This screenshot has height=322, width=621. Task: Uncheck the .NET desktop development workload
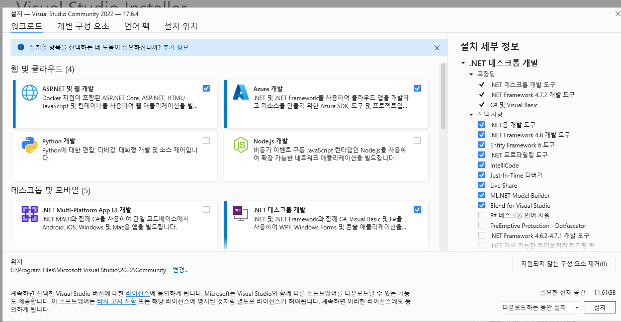tap(417, 209)
